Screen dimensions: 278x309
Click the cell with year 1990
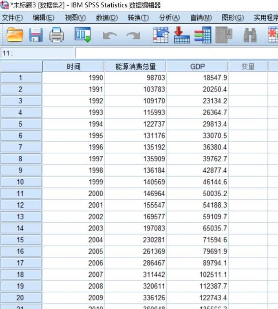[73, 78]
